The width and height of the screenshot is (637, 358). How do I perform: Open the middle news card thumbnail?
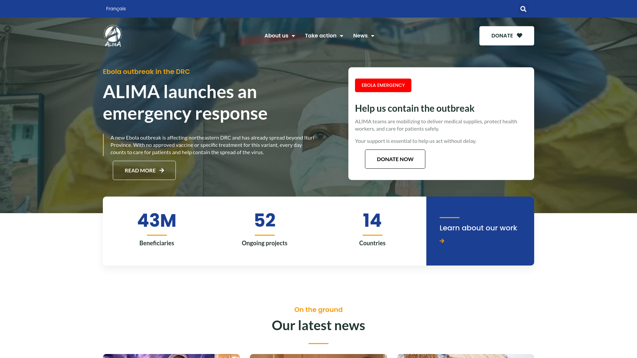[318, 356]
